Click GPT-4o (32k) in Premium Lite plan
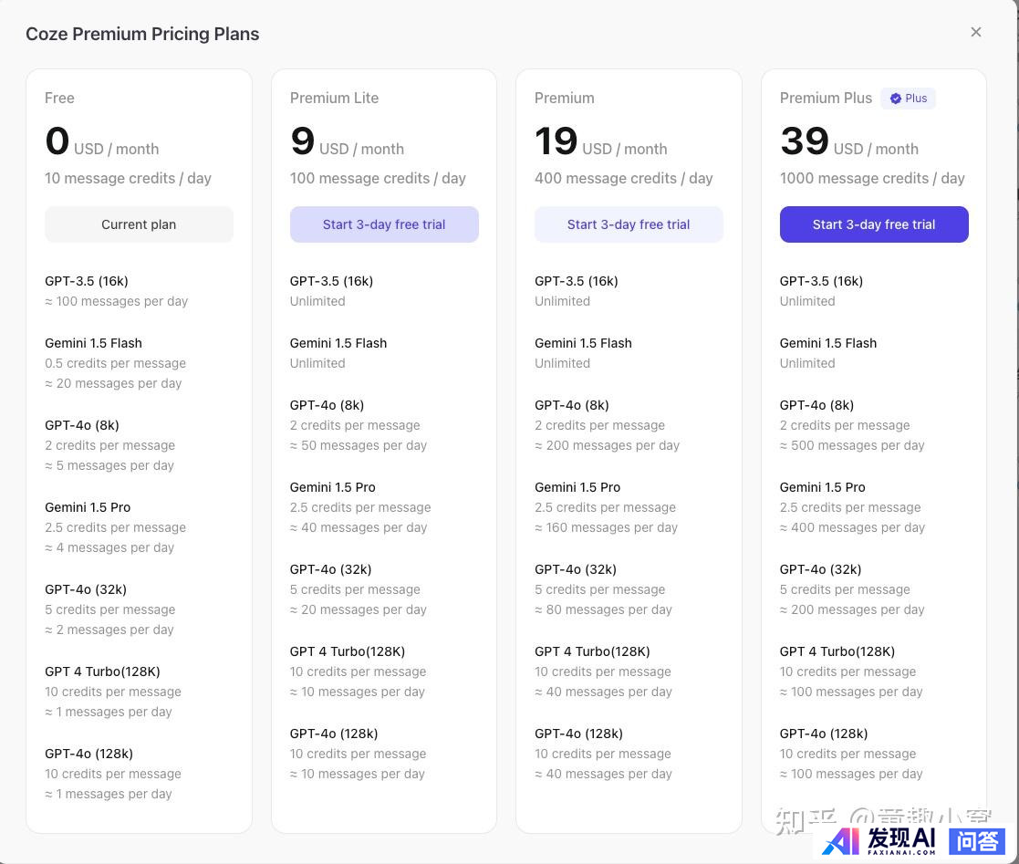The width and height of the screenshot is (1019, 864). pyautogui.click(x=331, y=568)
